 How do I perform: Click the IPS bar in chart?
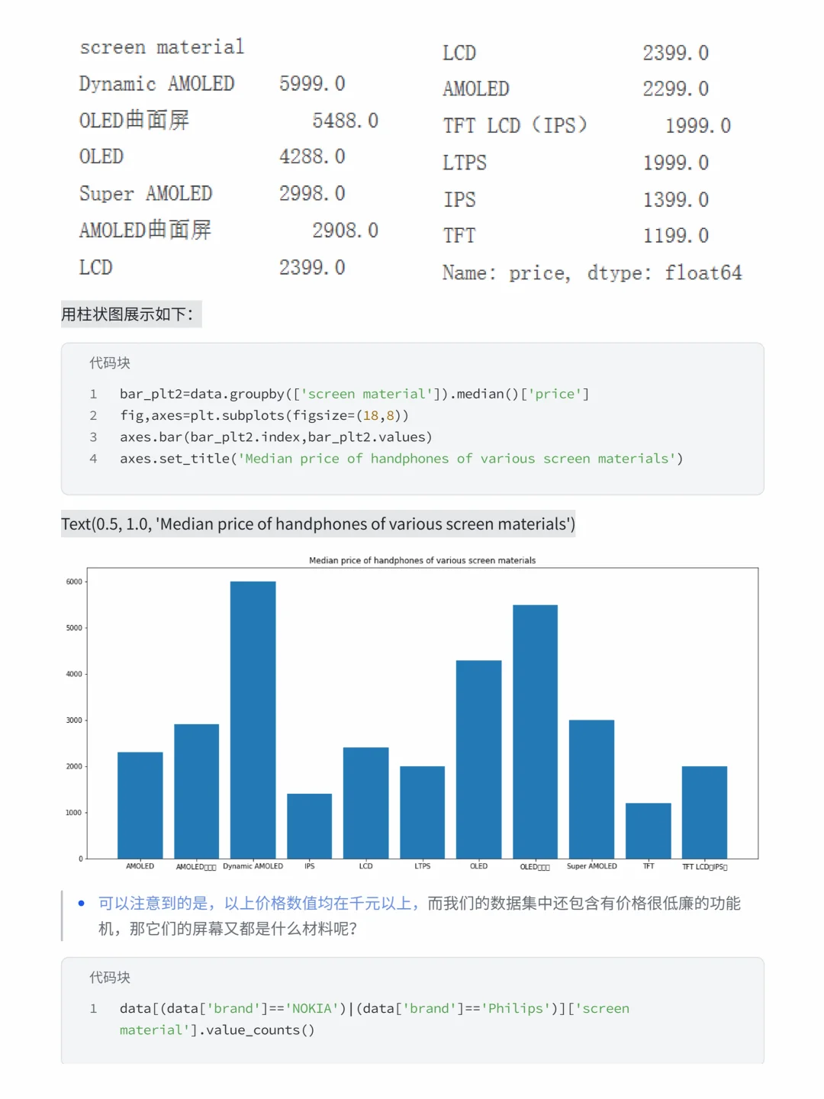pos(309,826)
